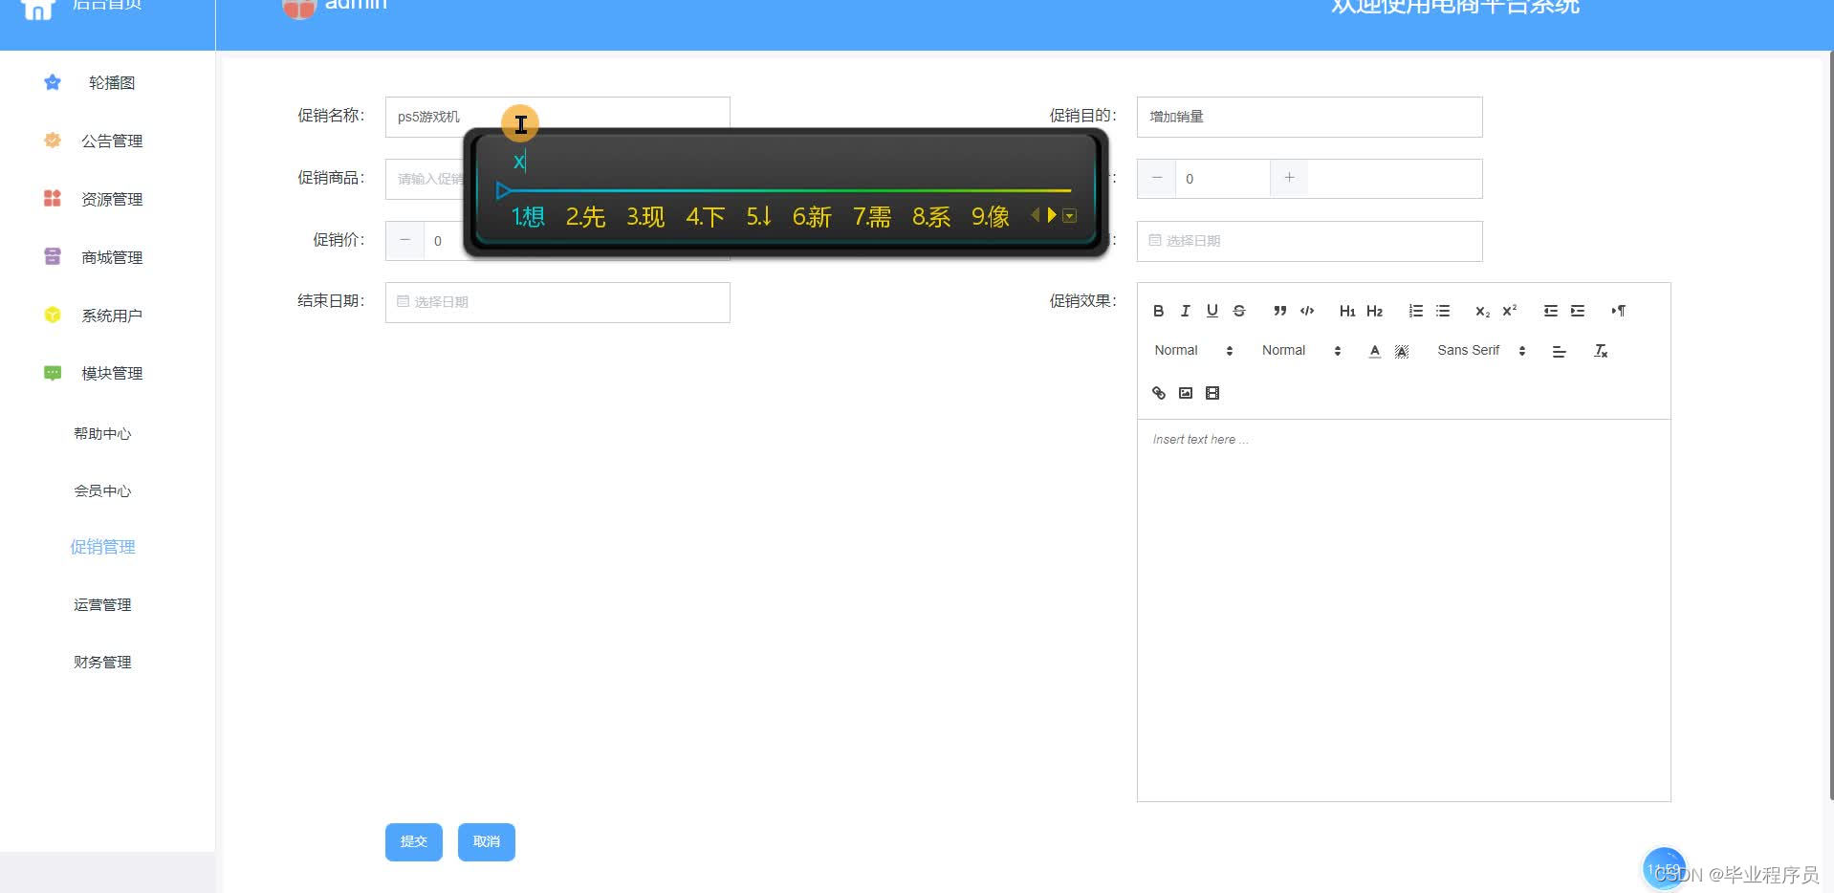
Task: Increase the right-side number stepper value
Action: [1289, 178]
